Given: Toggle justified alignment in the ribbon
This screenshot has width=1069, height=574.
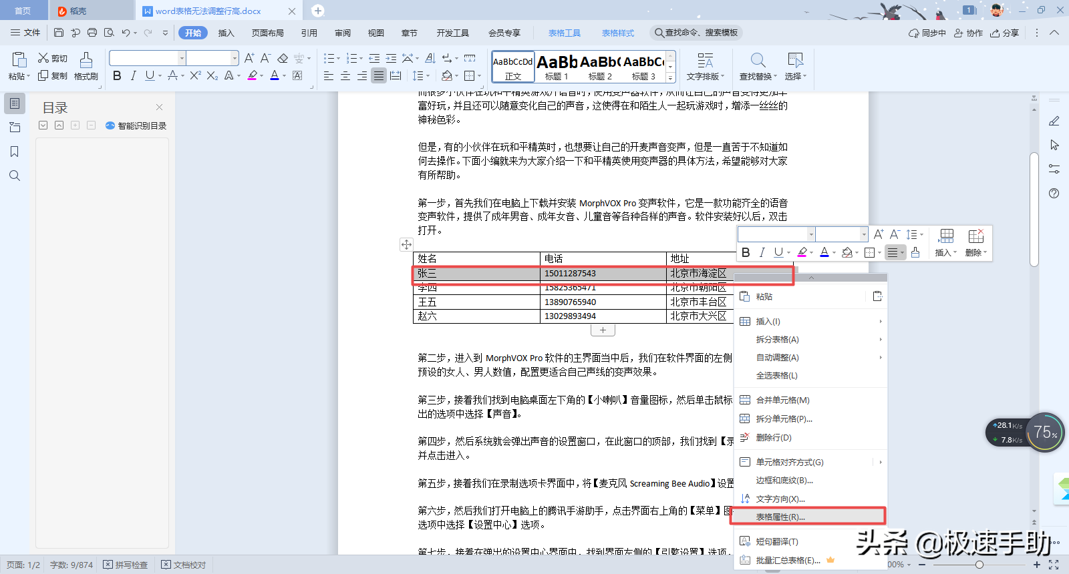Looking at the screenshot, I should point(379,75).
